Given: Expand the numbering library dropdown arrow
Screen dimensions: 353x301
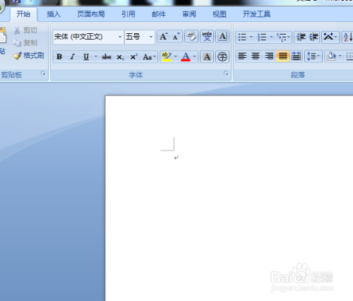Looking at the screenshot, I should [x=271, y=37].
